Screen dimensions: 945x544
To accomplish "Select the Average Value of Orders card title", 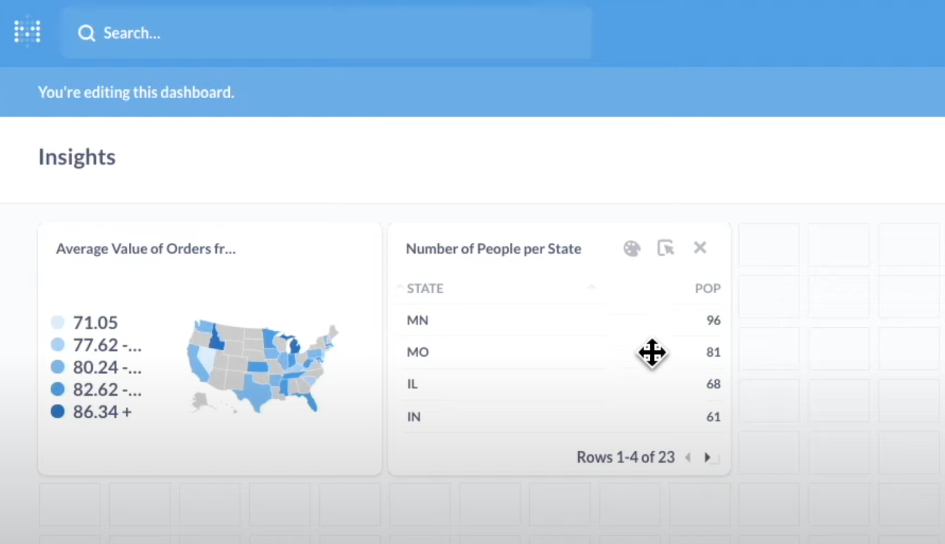I will click(146, 249).
